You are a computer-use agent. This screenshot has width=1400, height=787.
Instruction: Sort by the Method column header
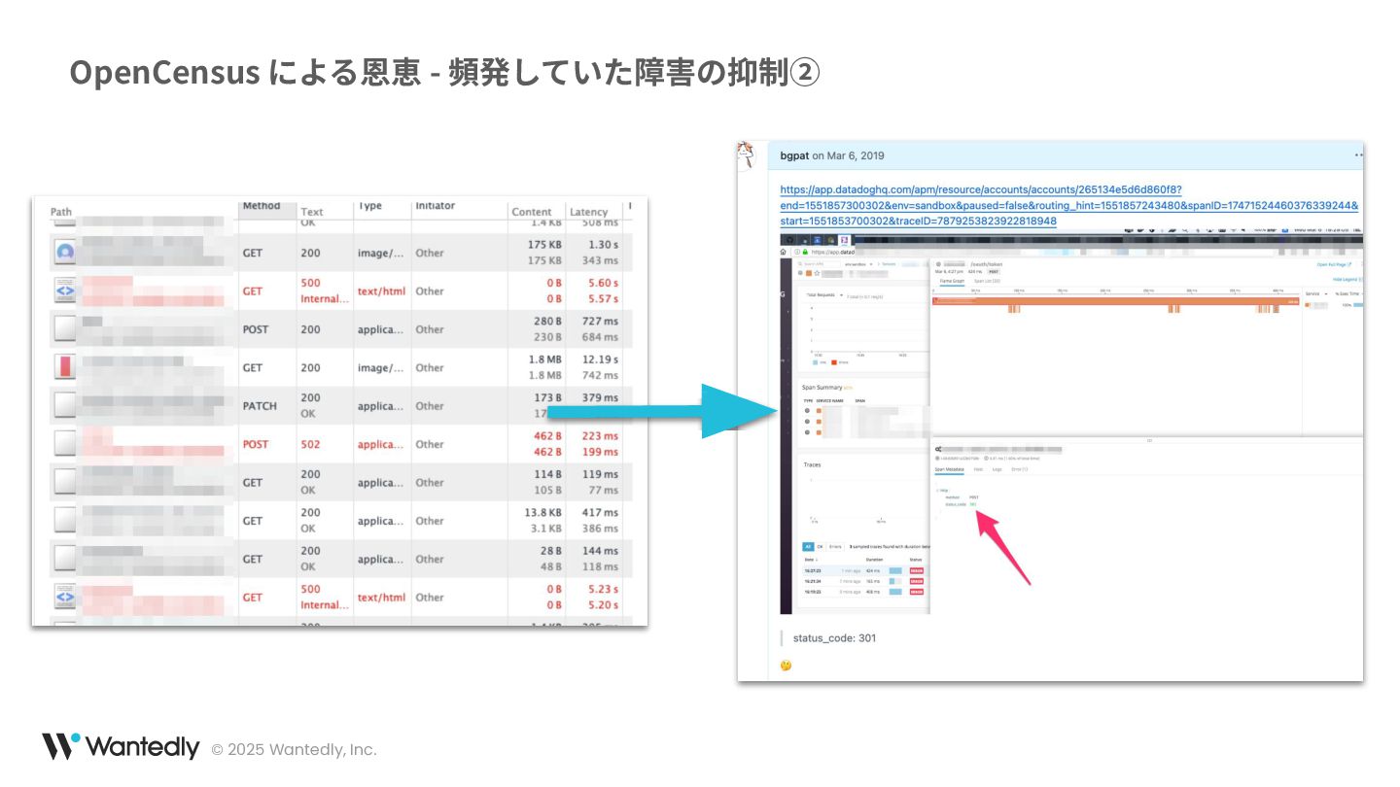click(262, 206)
